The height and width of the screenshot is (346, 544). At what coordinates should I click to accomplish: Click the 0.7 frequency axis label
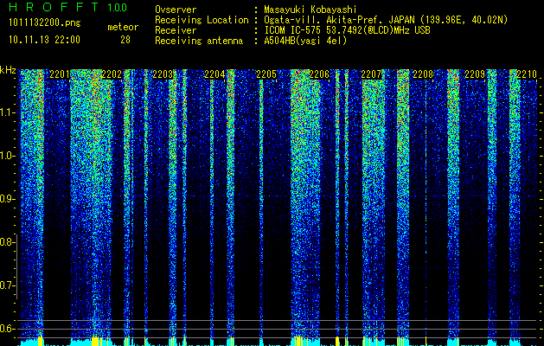[7, 285]
